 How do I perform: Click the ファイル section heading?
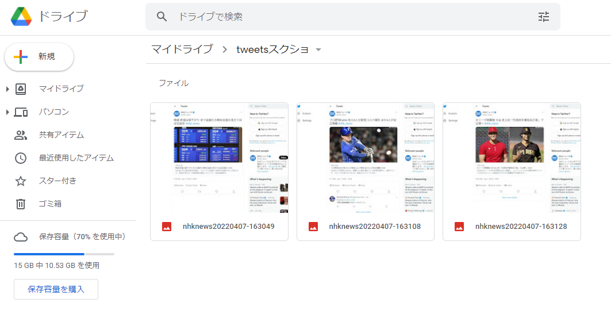pos(174,83)
